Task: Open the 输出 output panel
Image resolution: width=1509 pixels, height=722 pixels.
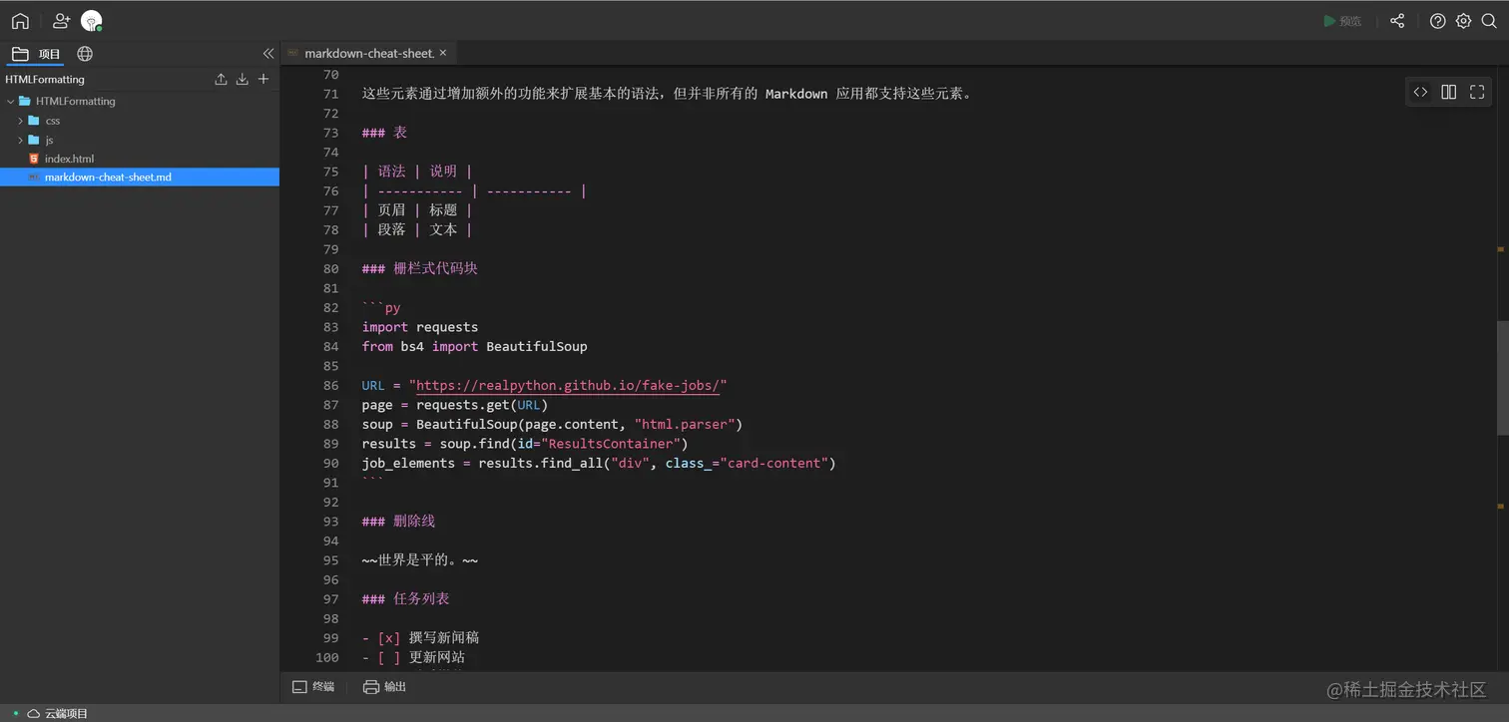Action: [385, 687]
